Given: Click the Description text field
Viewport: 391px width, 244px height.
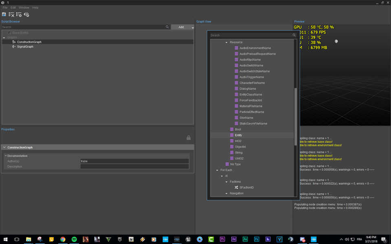Looking at the screenshot, I should (134, 167).
